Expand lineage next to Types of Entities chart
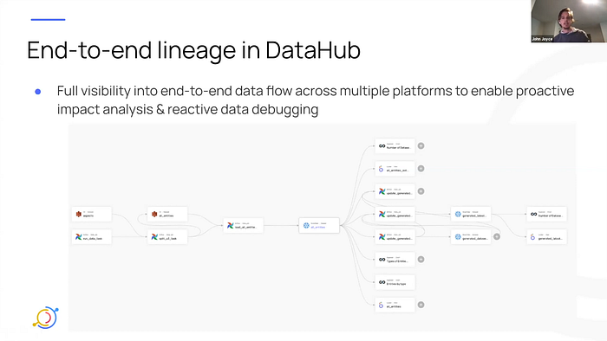 pos(421,260)
